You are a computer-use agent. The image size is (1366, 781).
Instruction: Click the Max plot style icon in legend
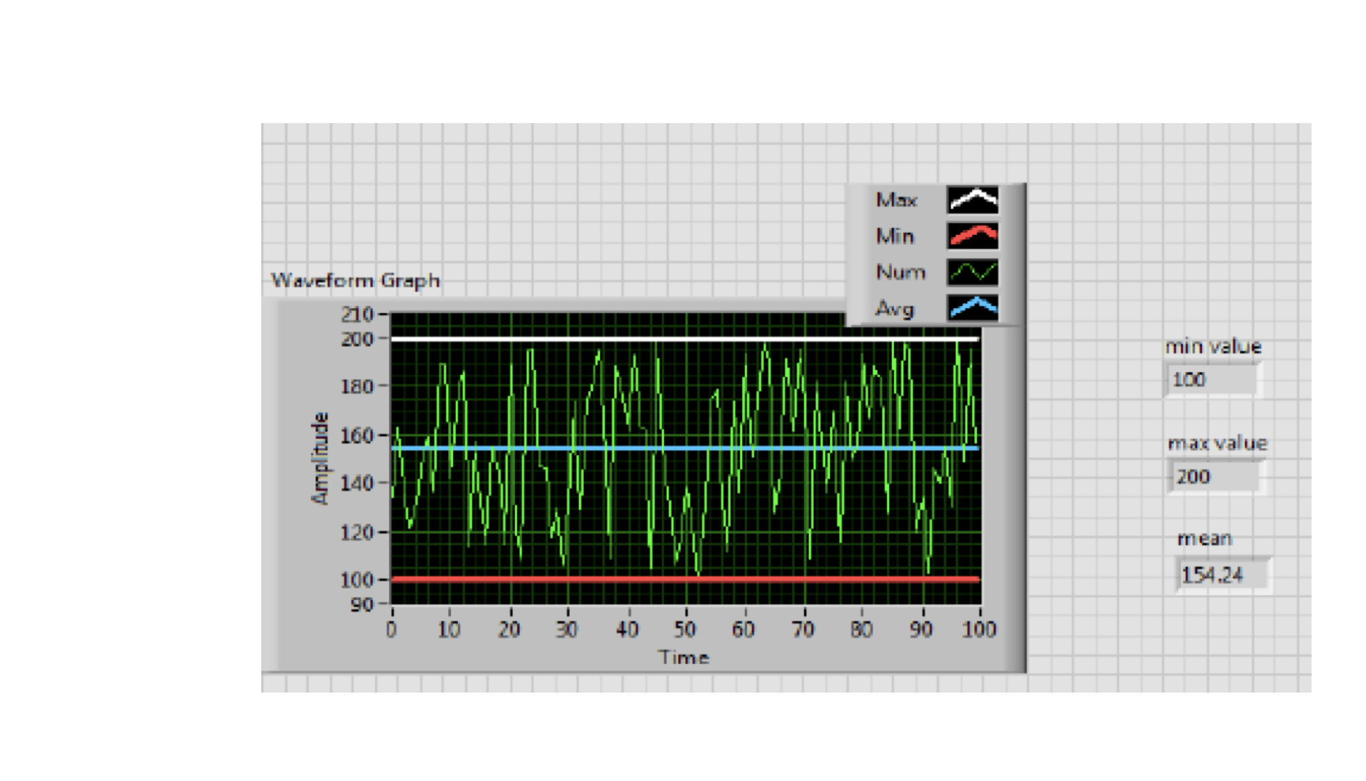tap(971, 201)
